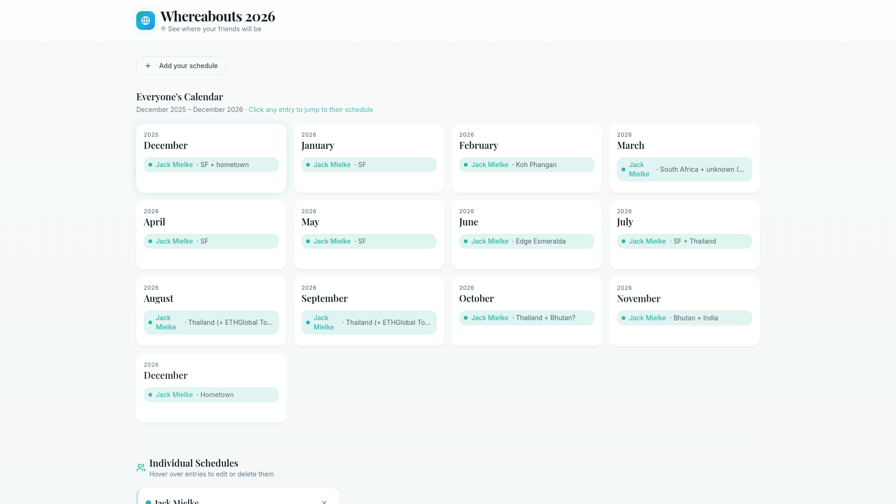Select the February Koh Phangan entry
Viewport: 896px width, 504px height.
click(x=526, y=165)
